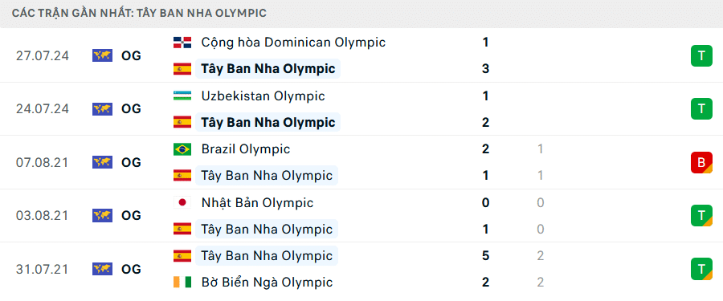Click the Ivory Coast flag icon
The height and width of the screenshot is (301, 723).
[x=182, y=282]
